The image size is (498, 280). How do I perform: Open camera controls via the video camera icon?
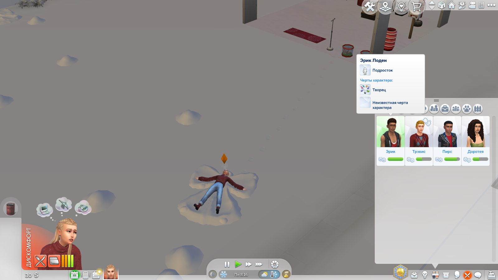pos(472,5)
